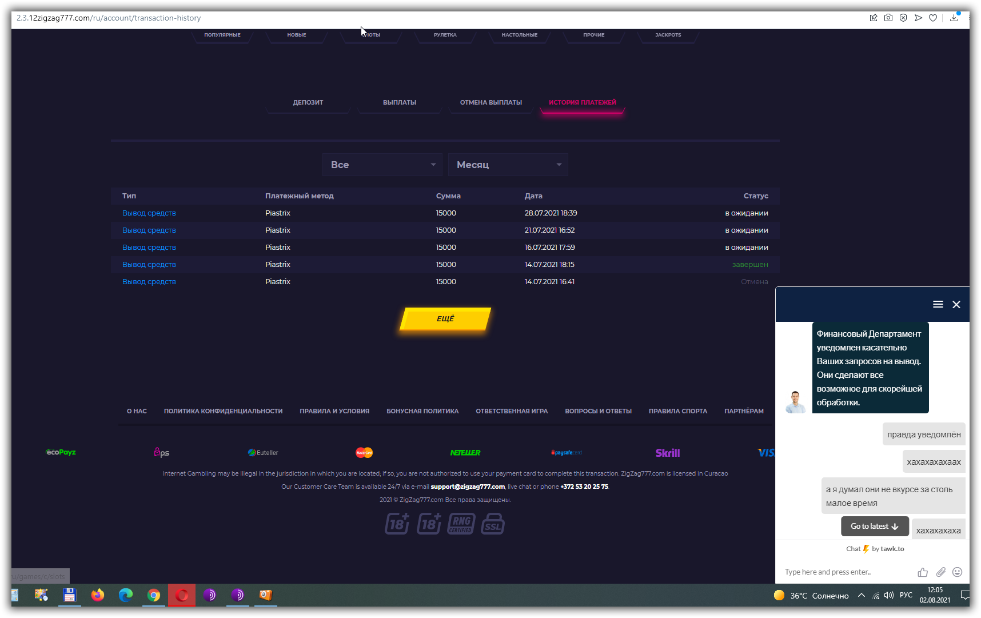Click the ecoPayz payment logo

pyautogui.click(x=61, y=452)
